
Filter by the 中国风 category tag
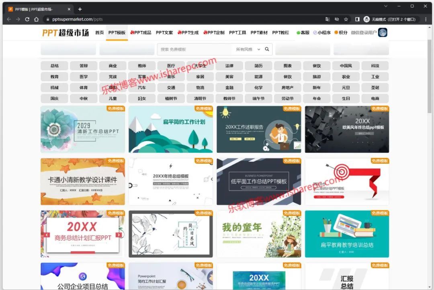click(346, 66)
